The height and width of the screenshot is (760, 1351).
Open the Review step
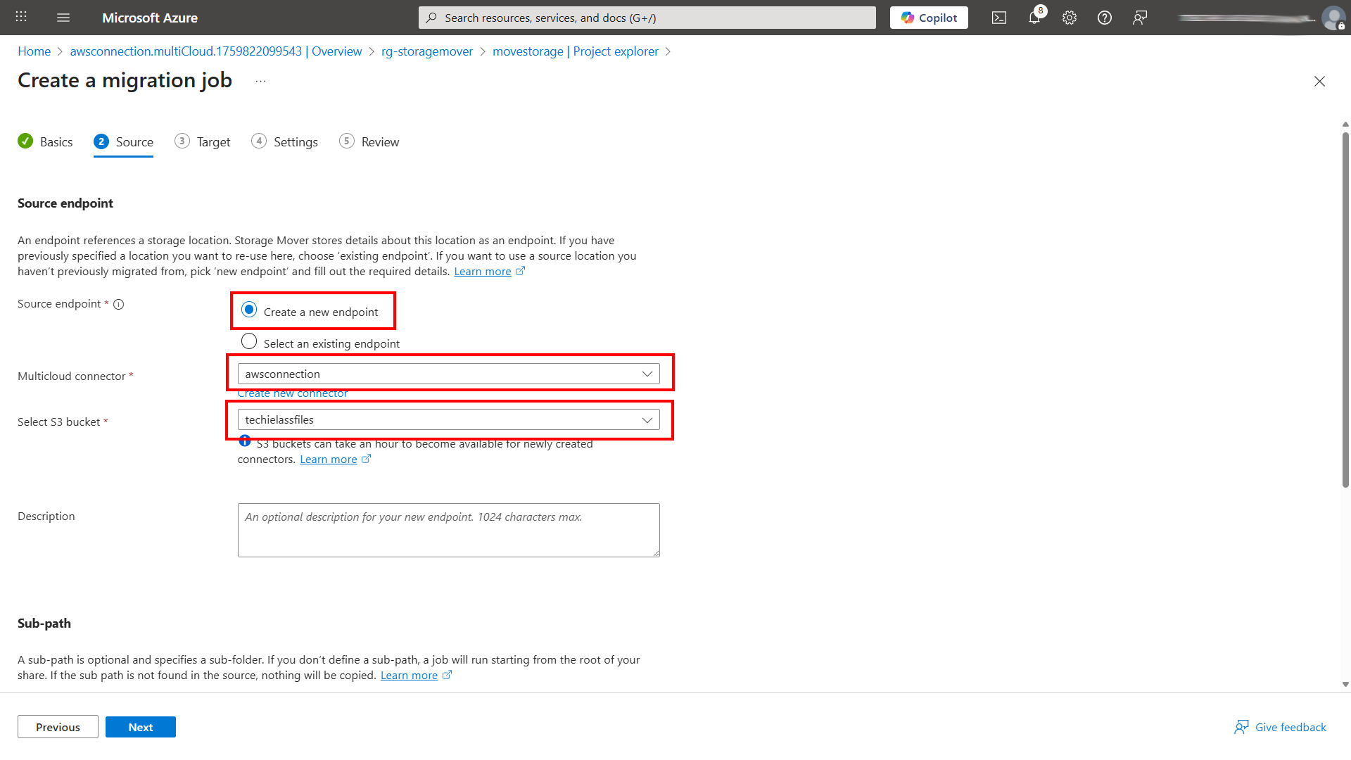[x=369, y=141]
